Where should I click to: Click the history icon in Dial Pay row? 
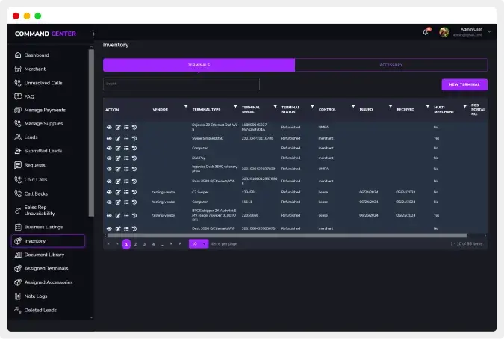point(134,158)
